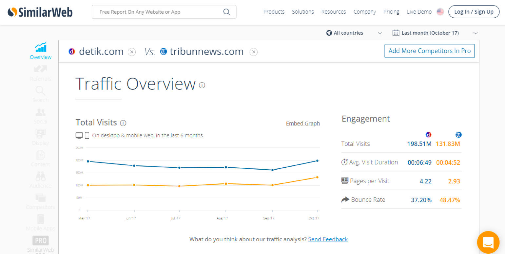Select Audience in the sidebar

[x=41, y=180]
